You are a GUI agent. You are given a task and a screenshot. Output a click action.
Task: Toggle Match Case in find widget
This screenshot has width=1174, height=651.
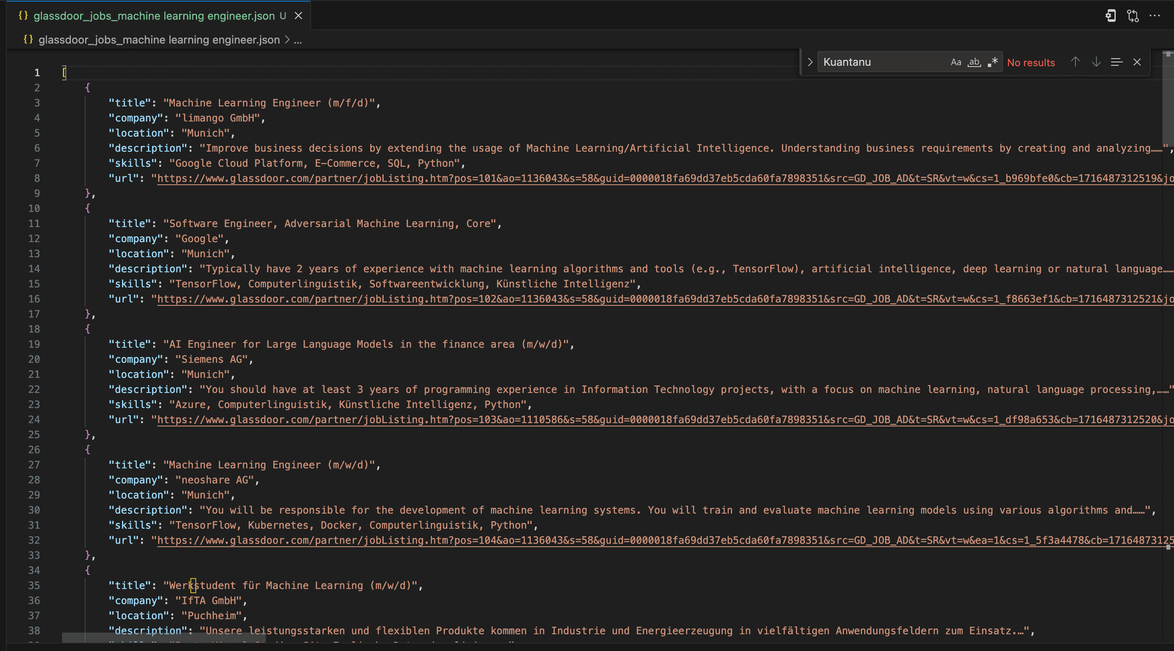(x=956, y=62)
